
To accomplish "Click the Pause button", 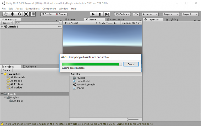I will [x=100, y=14].
